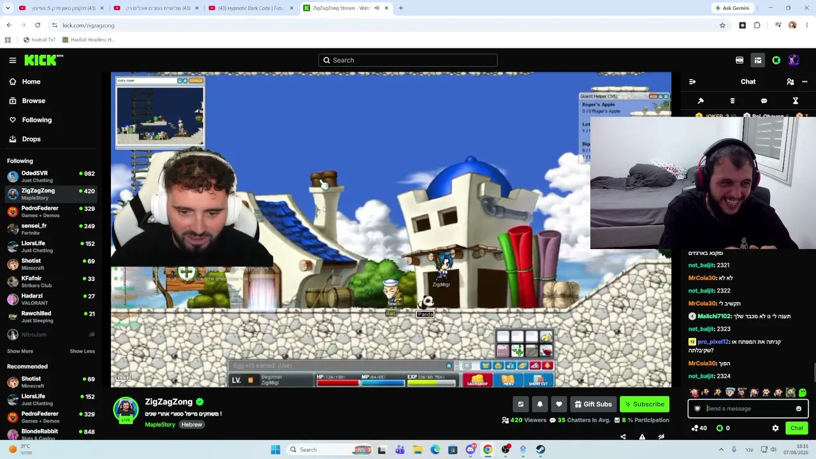This screenshot has height=459, width=816.
Task: Open the haxball 7x7 bookmark
Action: pyautogui.click(x=39, y=40)
